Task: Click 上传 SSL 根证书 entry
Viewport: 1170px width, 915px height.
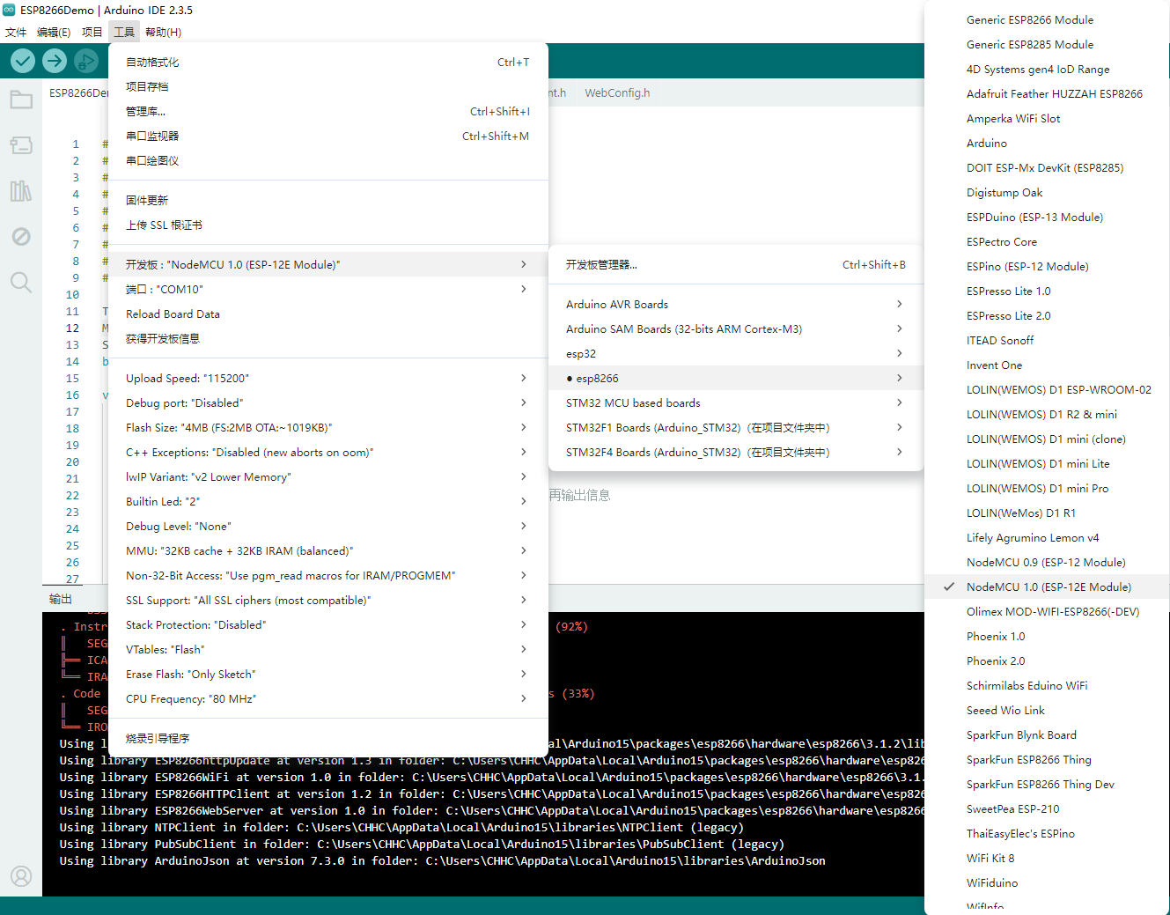Action: (327, 225)
